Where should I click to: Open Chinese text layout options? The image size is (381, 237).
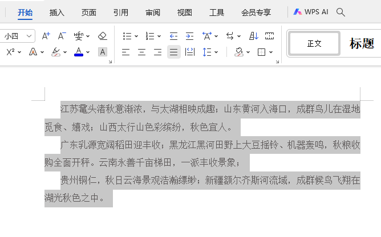[207, 36]
